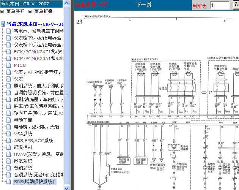Open 自调前照明系统，前位置 entry

(39, 93)
